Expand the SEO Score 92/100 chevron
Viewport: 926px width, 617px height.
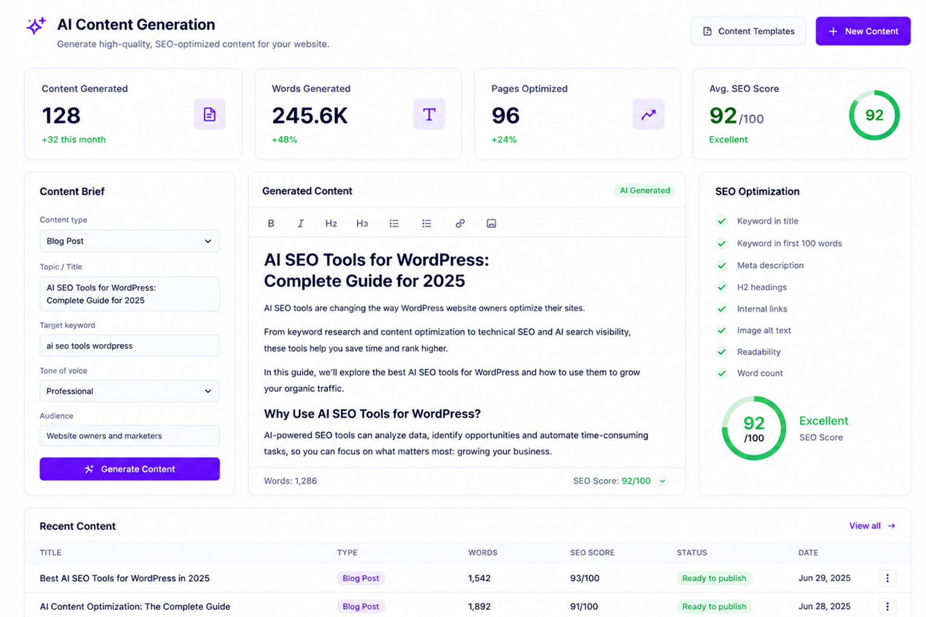pyautogui.click(x=663, y=482)
